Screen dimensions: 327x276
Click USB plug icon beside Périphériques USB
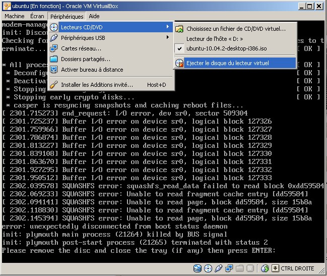pos(54,38)
